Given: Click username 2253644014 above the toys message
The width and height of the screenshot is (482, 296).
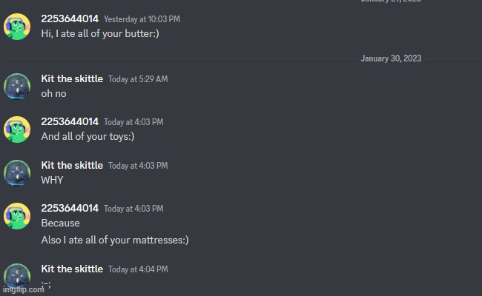Looking at the screenshot, I should tap(70, 121).
